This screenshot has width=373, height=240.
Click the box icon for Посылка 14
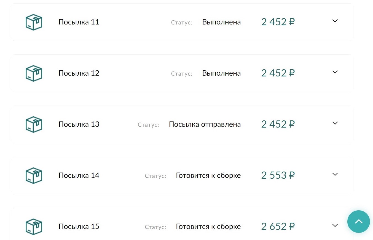(34, 176)
